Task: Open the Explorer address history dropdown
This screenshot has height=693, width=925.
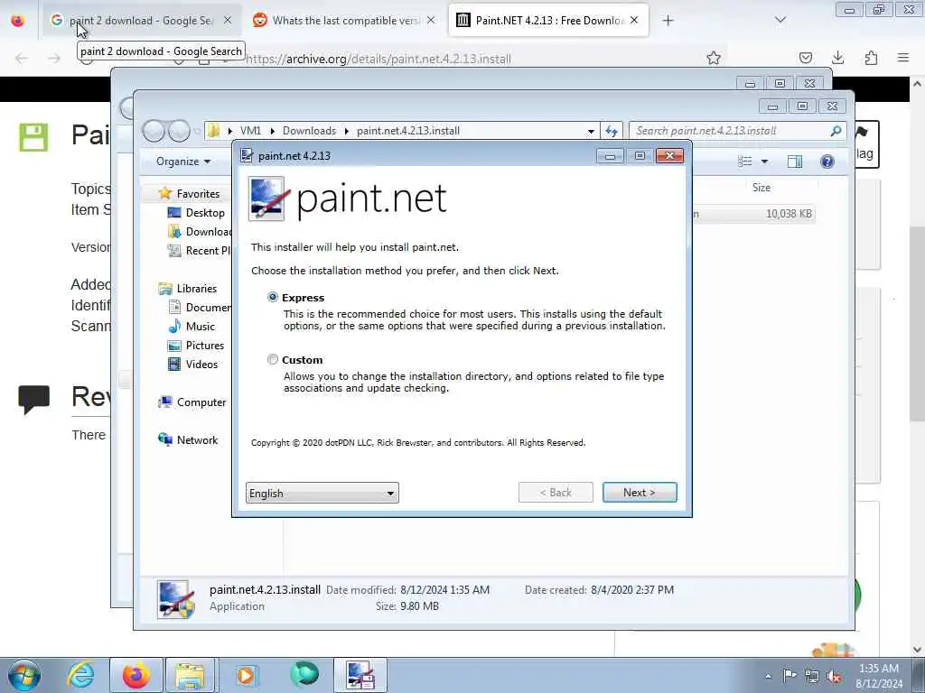Action: (x=591, y=132)
